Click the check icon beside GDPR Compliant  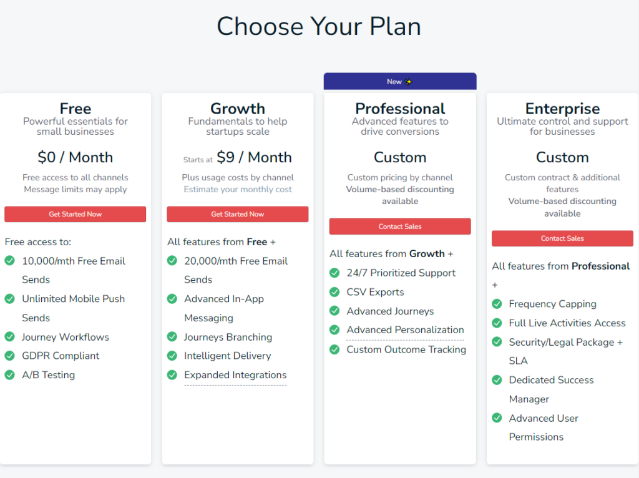click(x=10, y=355)
